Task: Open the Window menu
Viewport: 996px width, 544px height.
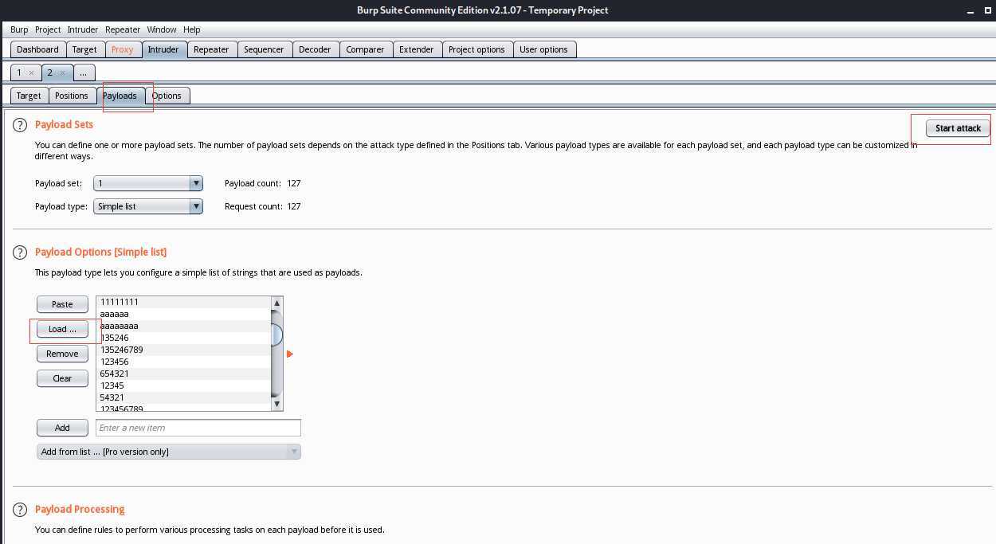Action: click(162, 29)
